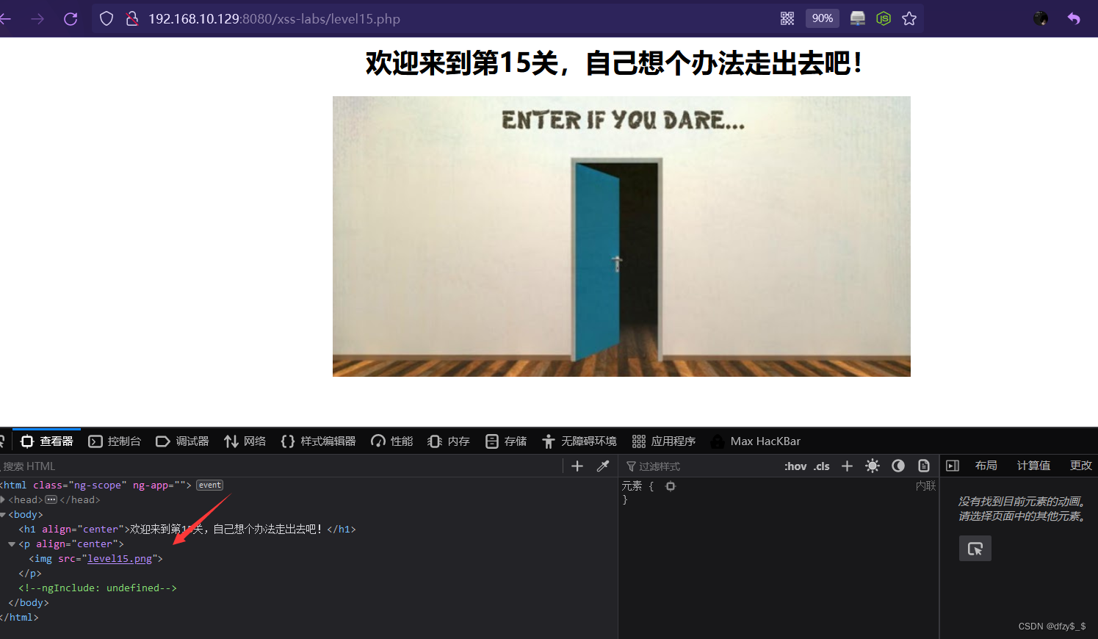This screenshot has width=1098, height=639.
Task: Click the 90% zoom indicator
Action: 822,18
